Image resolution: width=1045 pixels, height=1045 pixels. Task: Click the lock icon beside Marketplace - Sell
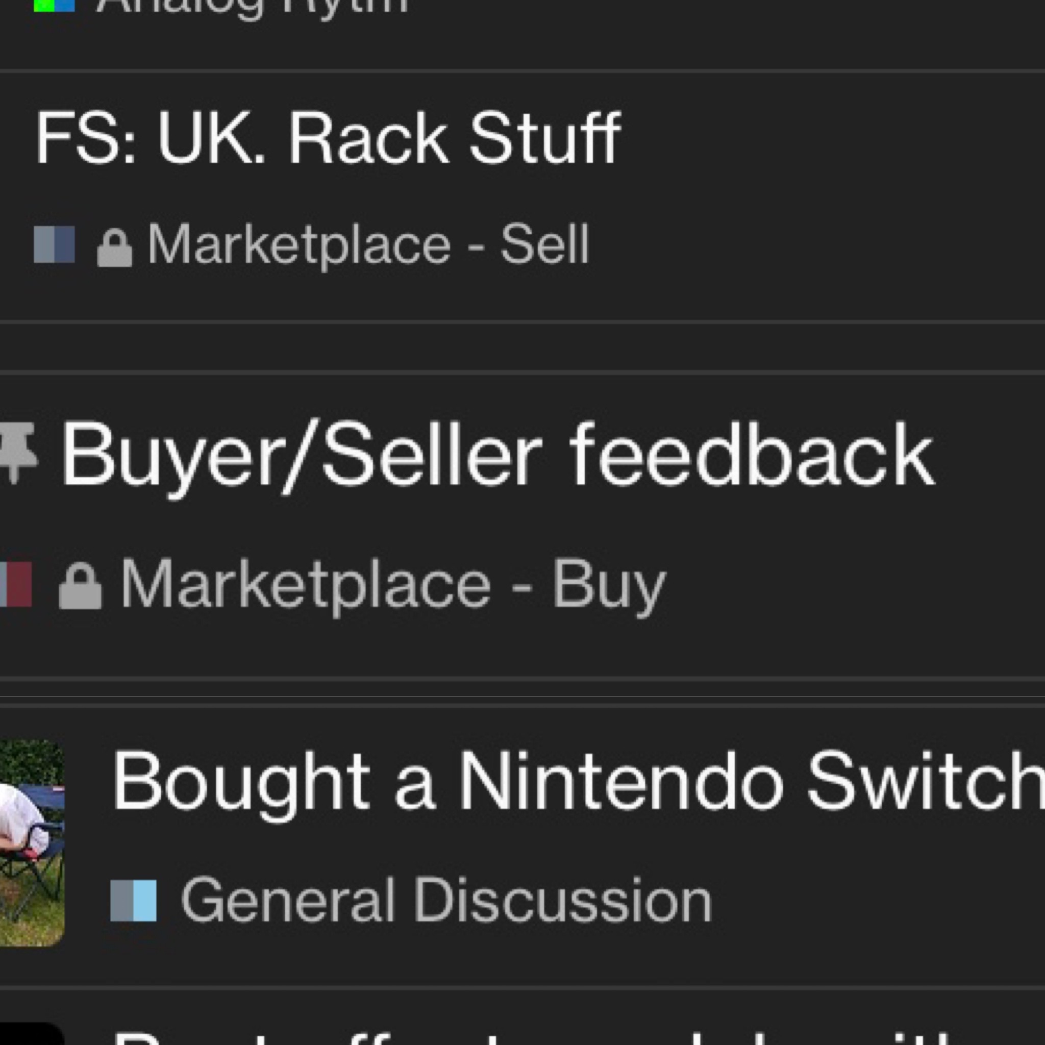tap(114, 247)
